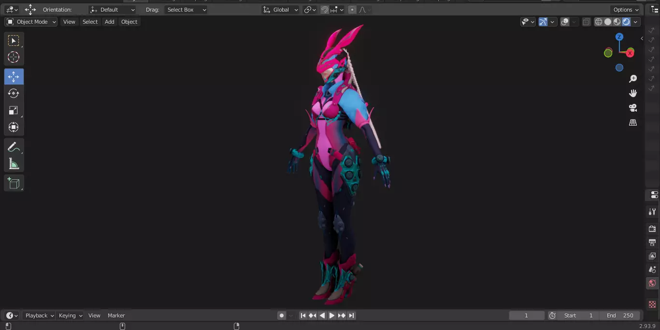
Task: Click the Start frame field
Action: coord(578,316)
